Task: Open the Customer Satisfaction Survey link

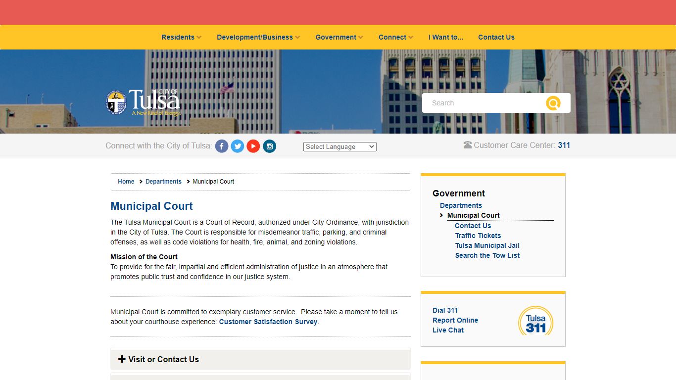Action: point(268,322)
